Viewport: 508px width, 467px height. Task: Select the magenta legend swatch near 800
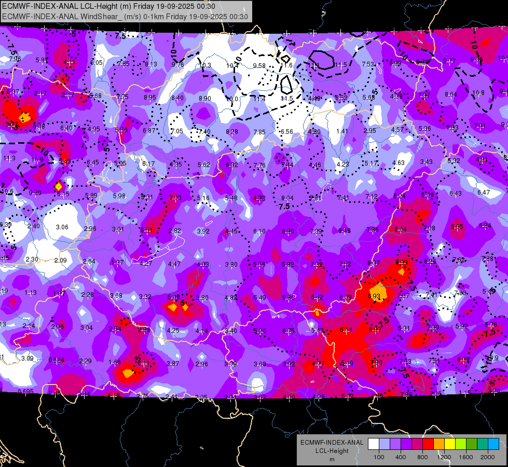tap(417, 444)
